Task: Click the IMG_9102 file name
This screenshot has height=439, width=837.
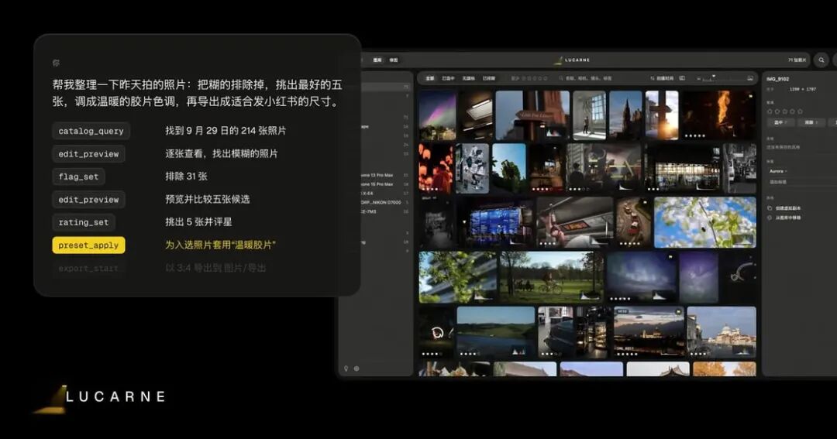Action: (778, 79)
